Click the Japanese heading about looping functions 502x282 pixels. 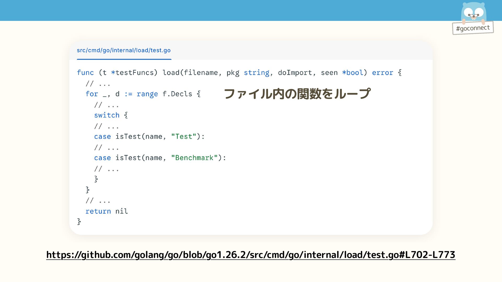[297, 94]
